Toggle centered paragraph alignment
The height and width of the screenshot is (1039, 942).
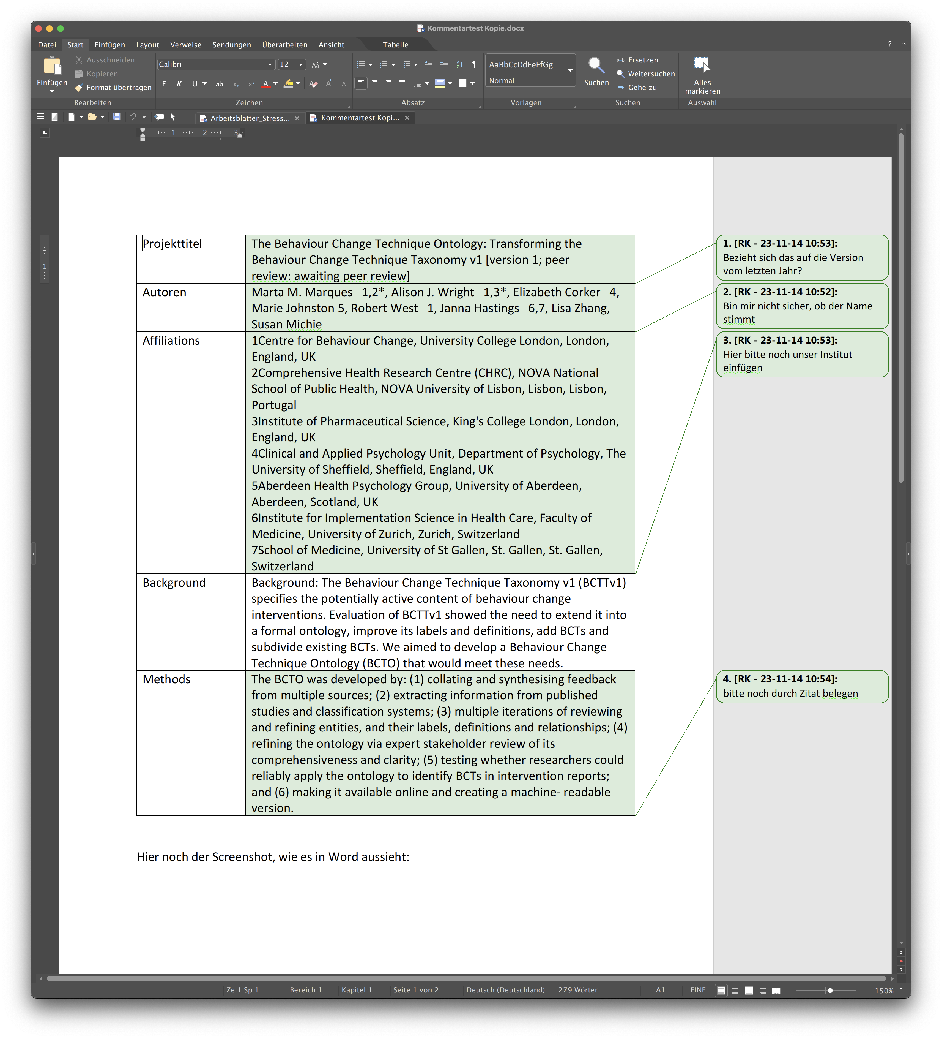pos(375,83)
